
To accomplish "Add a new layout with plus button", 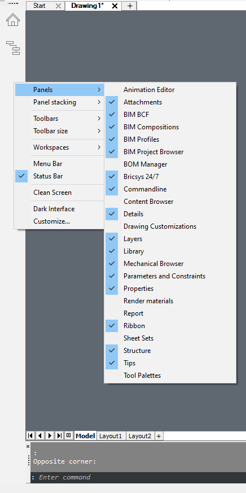I will click(159, 436).
